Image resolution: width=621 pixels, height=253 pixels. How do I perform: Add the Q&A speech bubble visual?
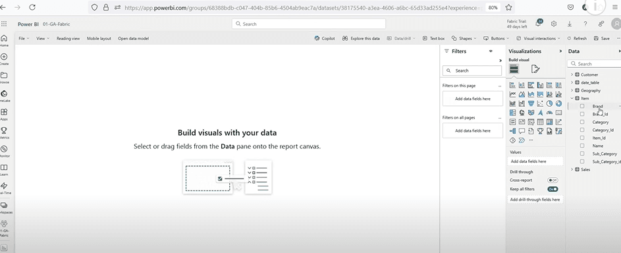[522, 130]
